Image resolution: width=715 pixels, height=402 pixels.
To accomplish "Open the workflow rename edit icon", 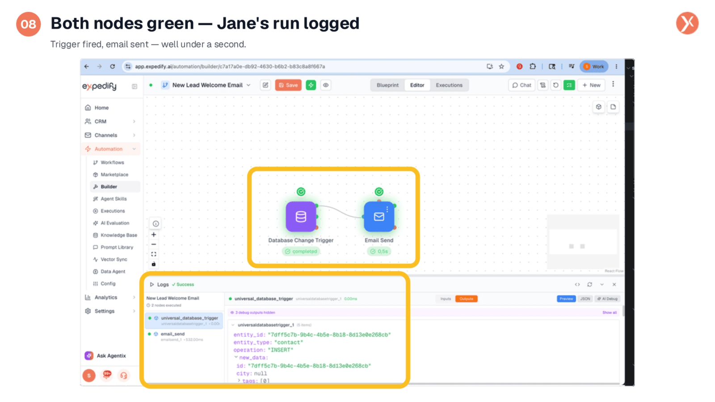I will 265,85.
